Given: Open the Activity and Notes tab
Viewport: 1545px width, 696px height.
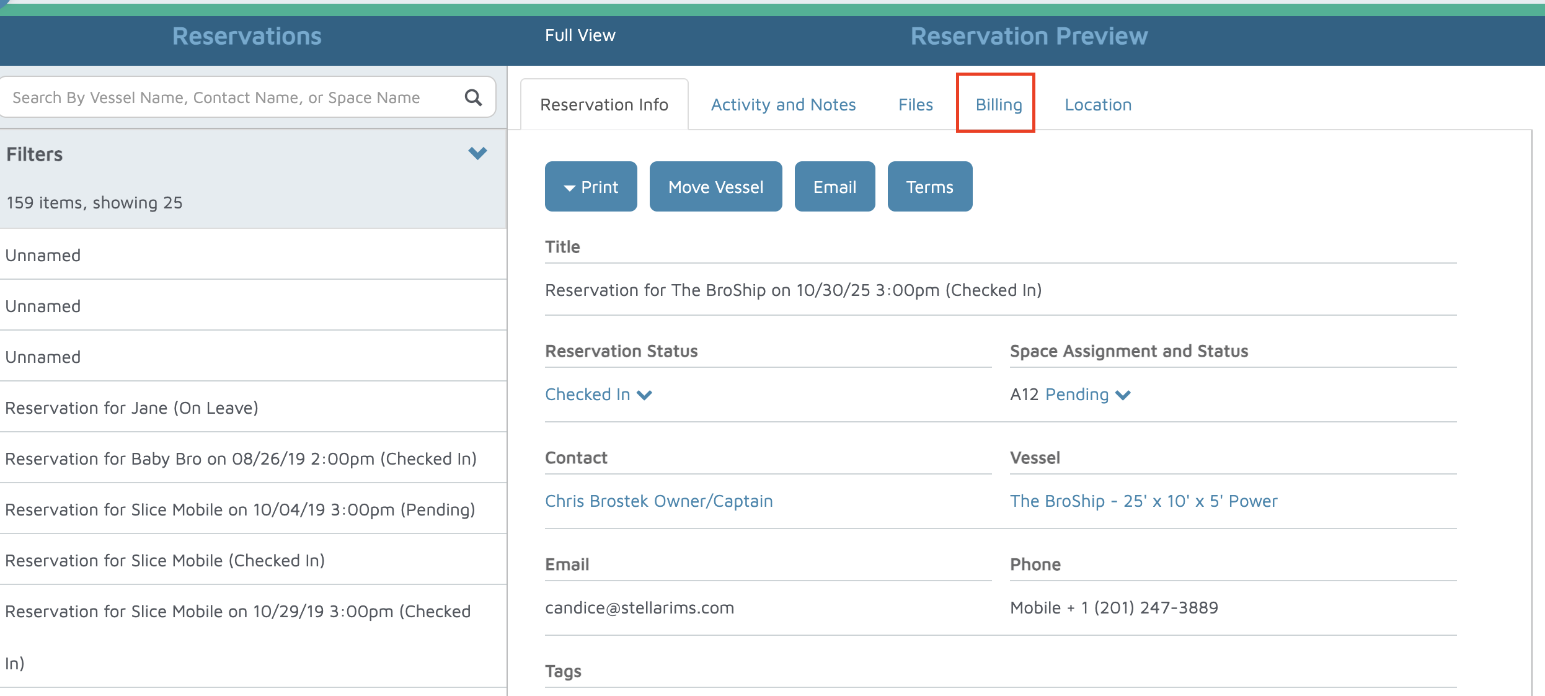Looking at the screenshot, I should point(783,104).
